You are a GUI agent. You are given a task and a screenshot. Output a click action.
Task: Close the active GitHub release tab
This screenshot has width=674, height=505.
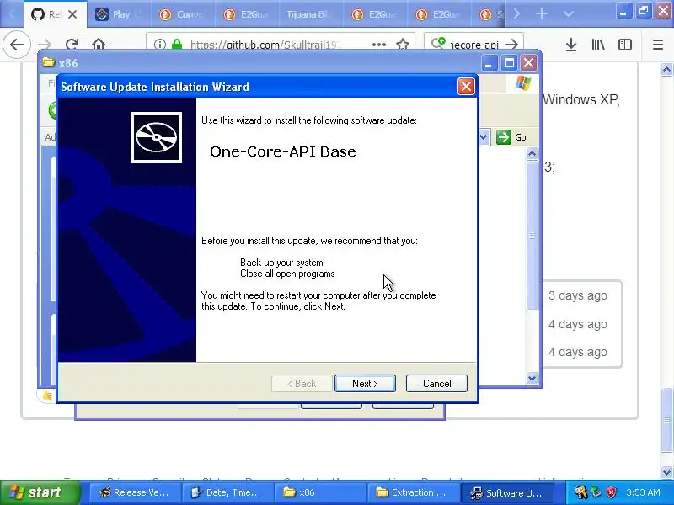[x=72, y=14]
